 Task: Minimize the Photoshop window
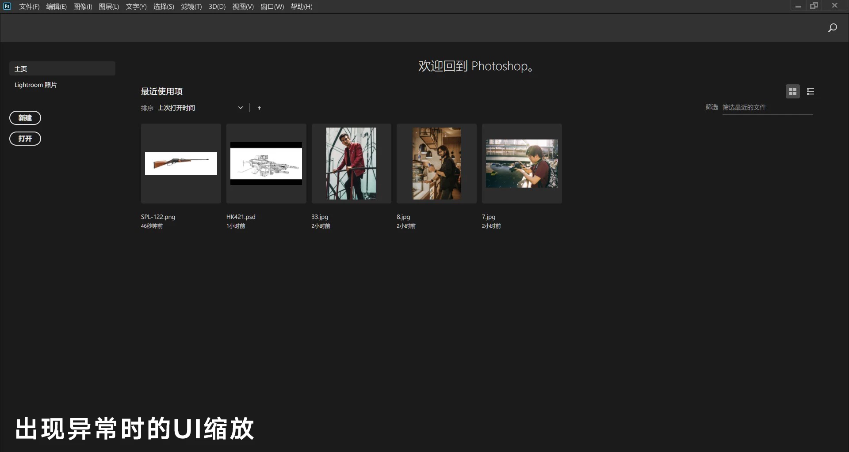[798, 6]
